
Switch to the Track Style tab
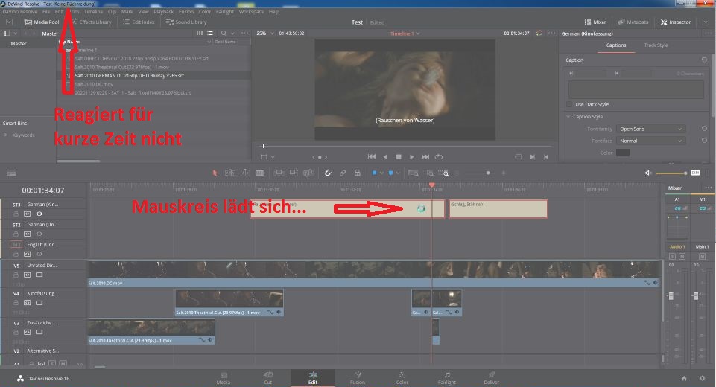pos(656,45)
